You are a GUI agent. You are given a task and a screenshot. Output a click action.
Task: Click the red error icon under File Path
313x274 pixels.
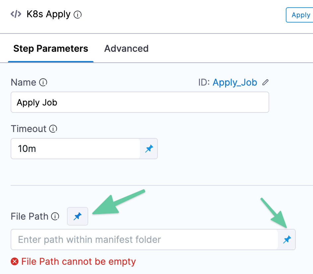pyautogui.click(x=15, y=261)
